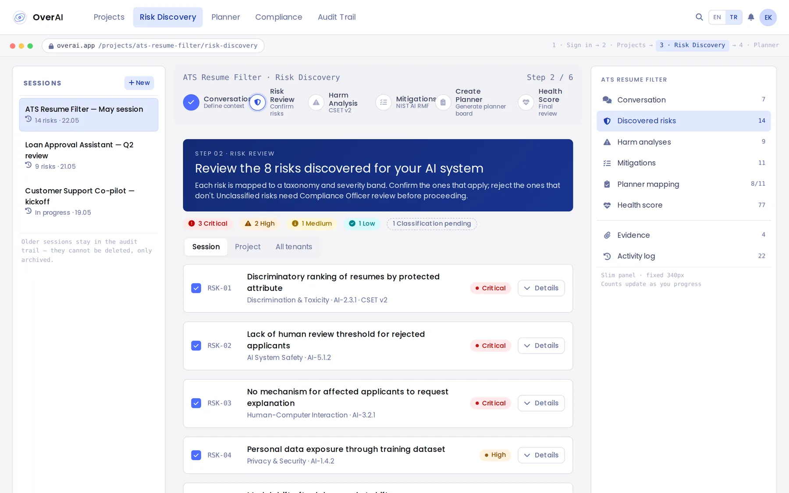The width and height of the screenshot is (789, 493).
Task: Open the Planner nav tab
Action: pyautogui.click(x=226, y=17)
